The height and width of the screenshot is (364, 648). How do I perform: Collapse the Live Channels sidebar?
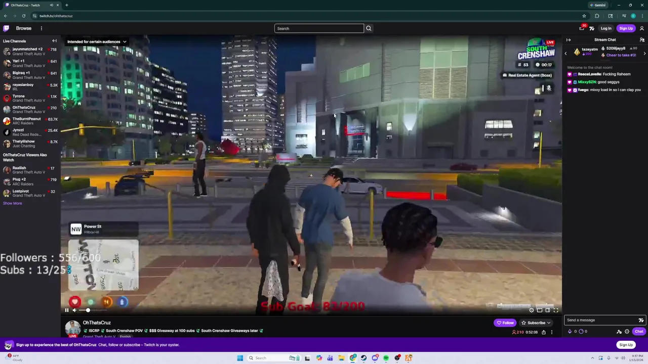coord(54,41)
